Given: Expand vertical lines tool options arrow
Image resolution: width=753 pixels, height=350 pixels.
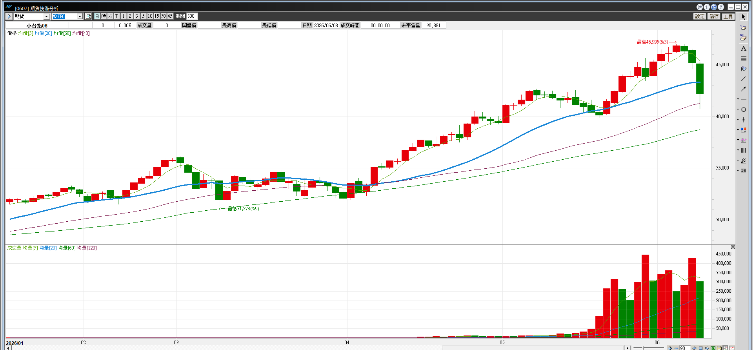Looking at the screenshot, I should point(738,150).
